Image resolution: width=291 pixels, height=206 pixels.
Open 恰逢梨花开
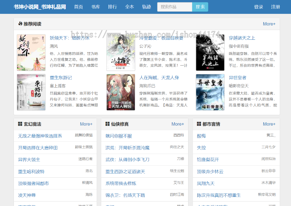click(x=208, y=160)
